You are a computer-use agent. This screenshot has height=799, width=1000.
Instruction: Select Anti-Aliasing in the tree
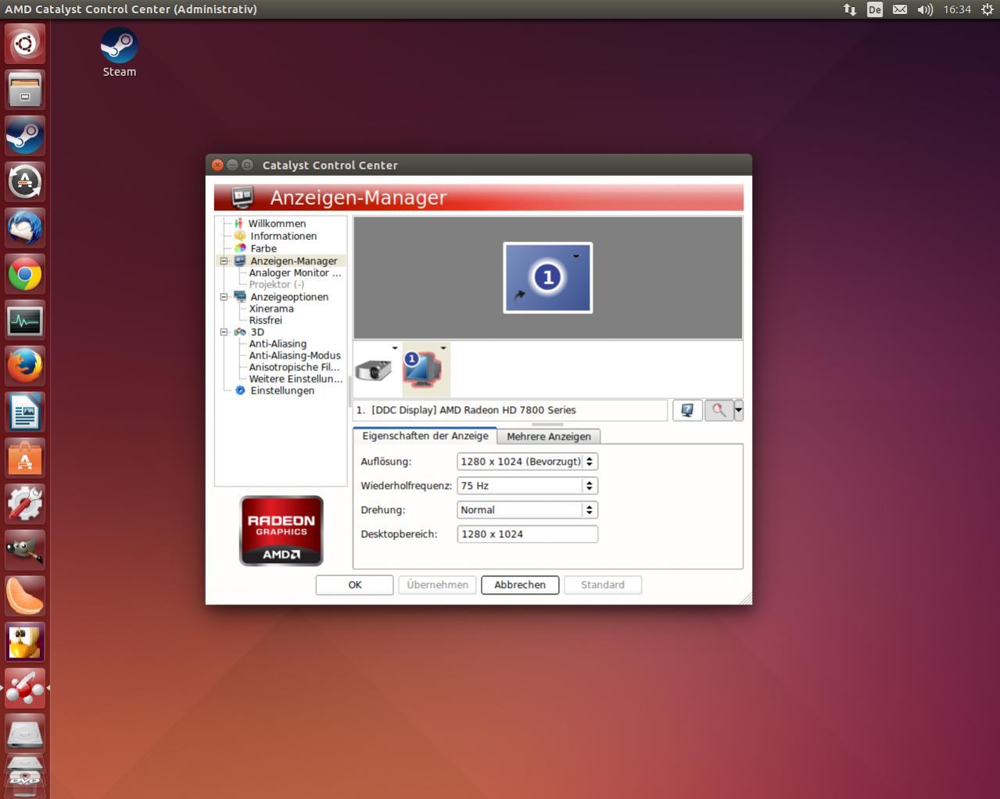point(278,344)
